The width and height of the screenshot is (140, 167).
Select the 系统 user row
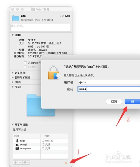[41, 141]
